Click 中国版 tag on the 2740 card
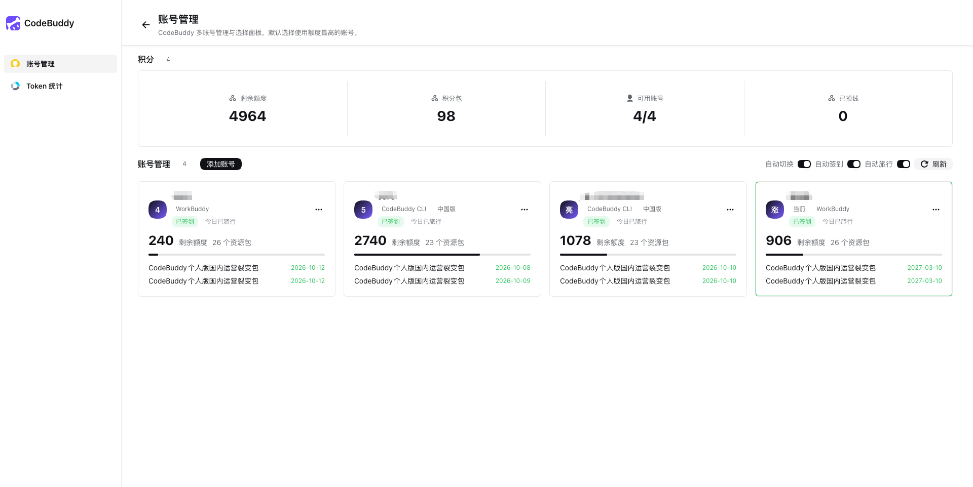Viewport: 973px width, 487px height. pos(446,209)
